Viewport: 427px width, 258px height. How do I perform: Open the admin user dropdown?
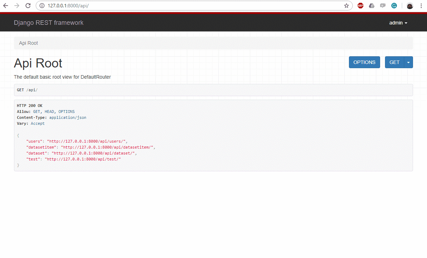[x=398, y=23]
